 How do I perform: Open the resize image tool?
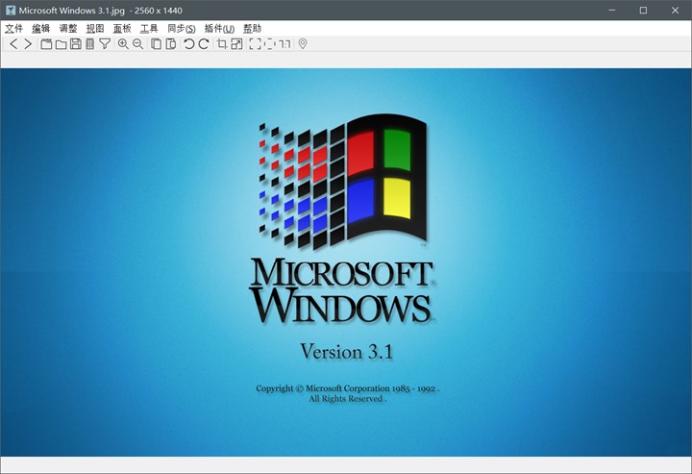pyautogui.click(x=236, y=43)
